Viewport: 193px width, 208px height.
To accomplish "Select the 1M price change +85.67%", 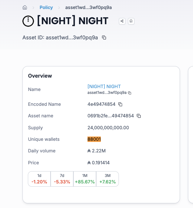I will [x=85, y=182].
